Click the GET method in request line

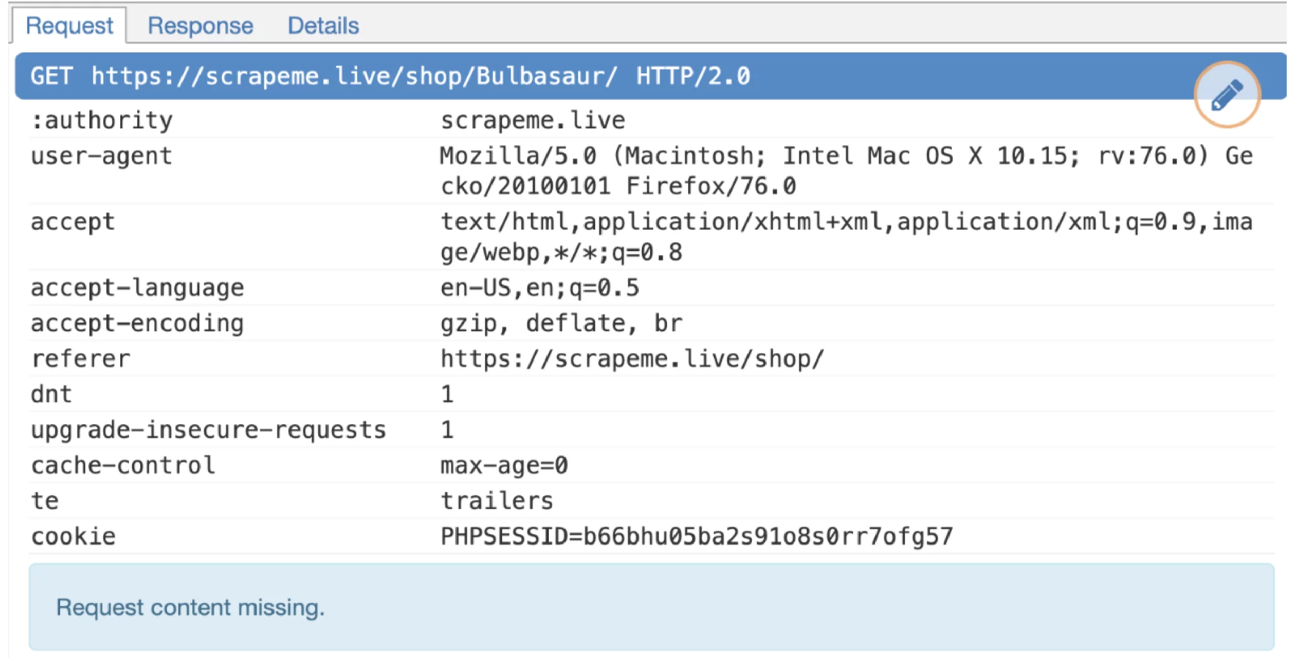[x=51, y=76]
